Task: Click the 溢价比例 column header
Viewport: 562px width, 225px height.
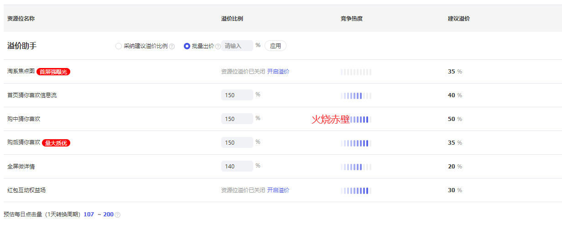Action: click(x=232, y=19)
